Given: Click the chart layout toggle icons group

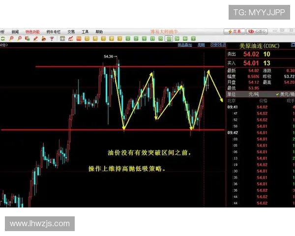Looking at the screenshot, I should [218, 45].
